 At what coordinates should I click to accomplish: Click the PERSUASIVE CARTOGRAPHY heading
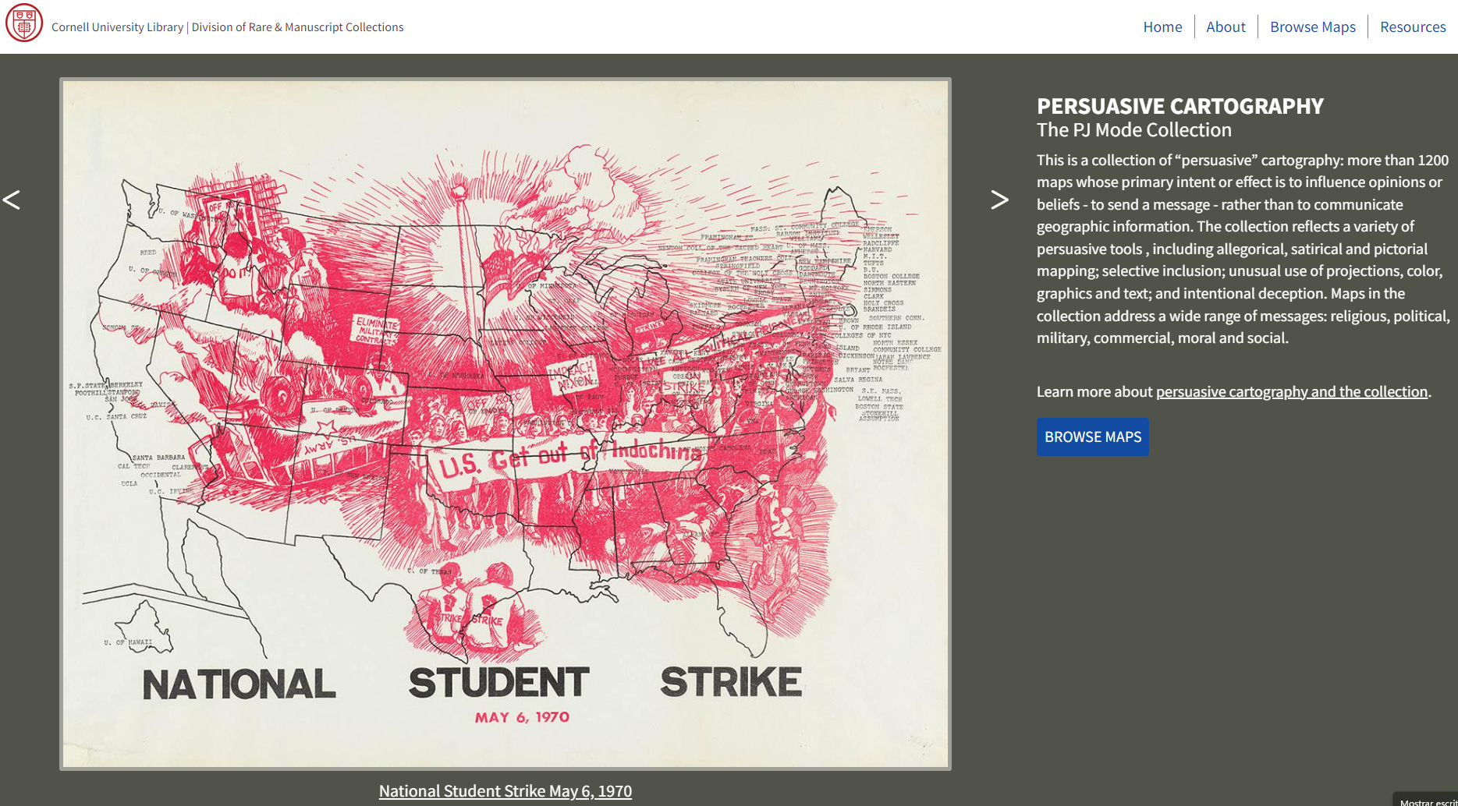point(1180,106)
